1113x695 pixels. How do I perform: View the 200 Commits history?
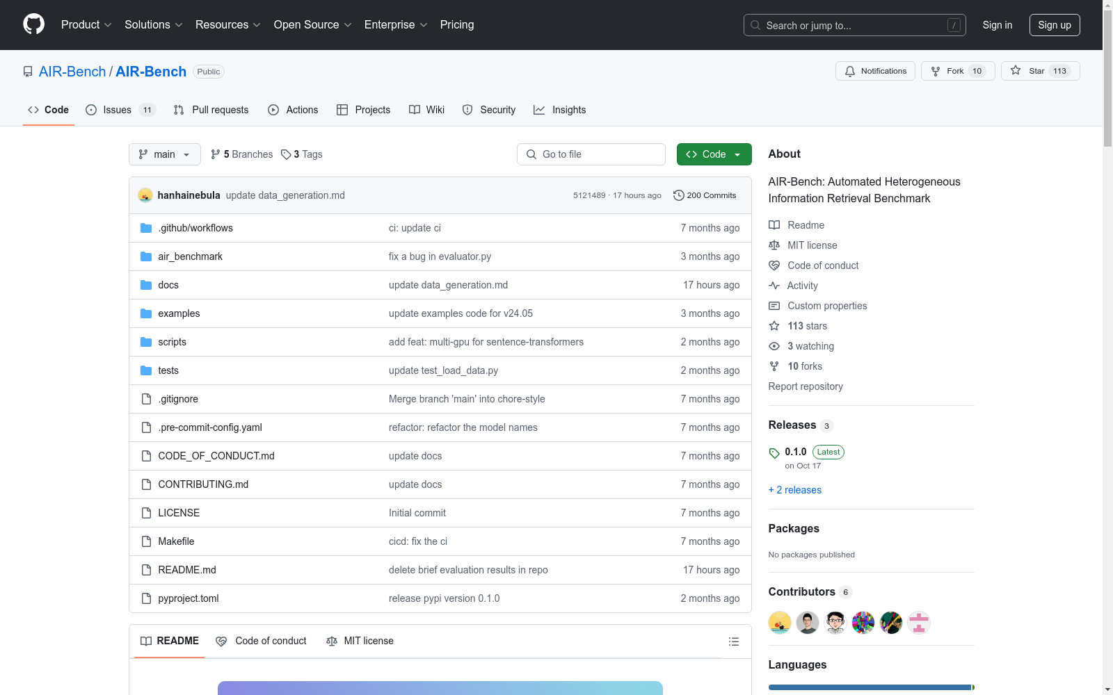(705, 195)
